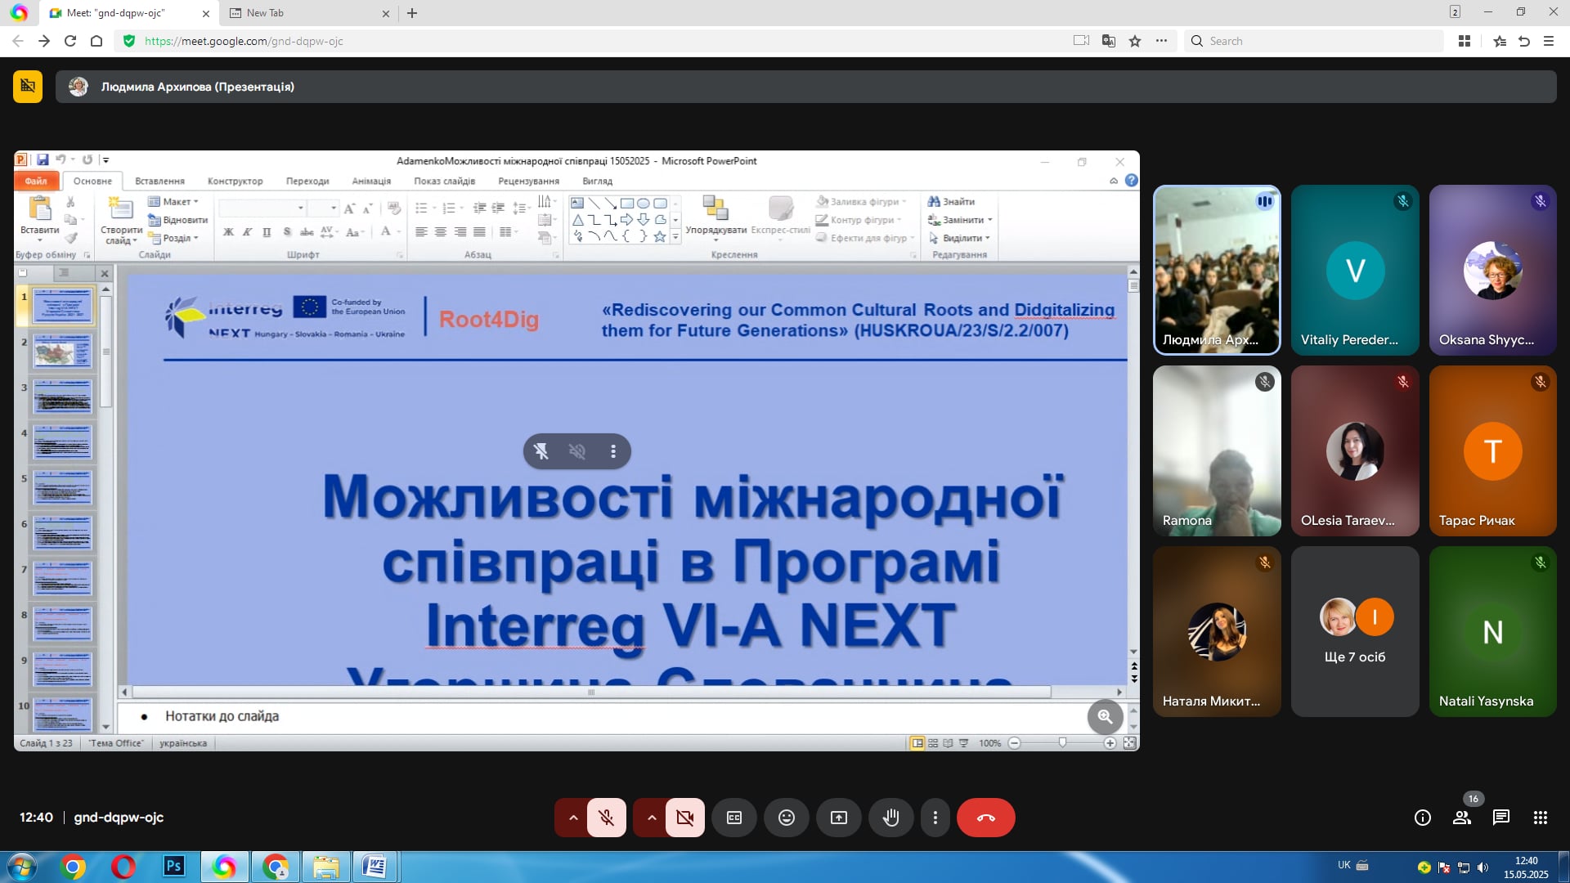This screenshot has height=883, width=1570.
Task: Open more options in Meet controls
Action: tap(935, 818)
